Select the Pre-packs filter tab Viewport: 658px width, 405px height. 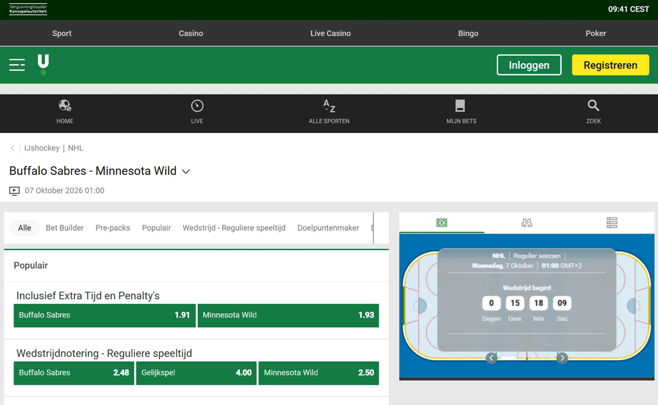coord(113,228)
